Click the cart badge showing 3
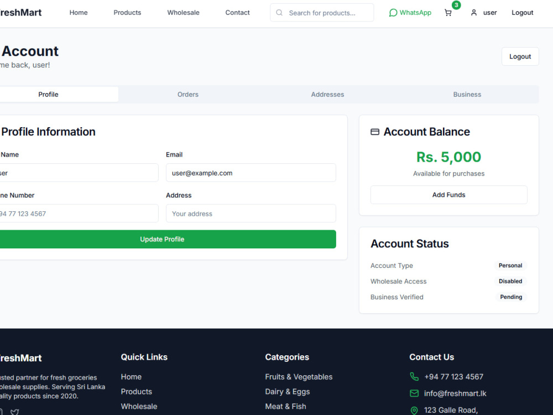Image resolution: width=553 pixels, height=415 pixels. pos(456,5)
